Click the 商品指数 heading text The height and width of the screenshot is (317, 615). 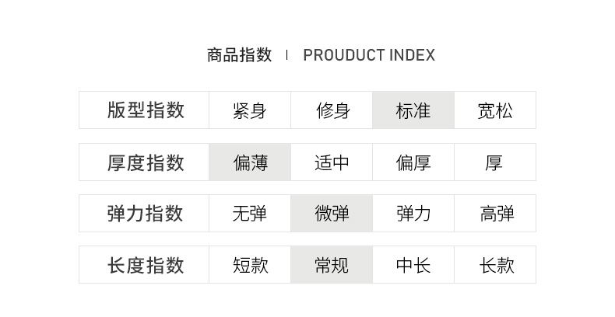(x=240, y=55)
